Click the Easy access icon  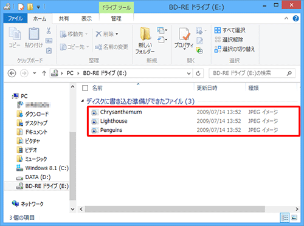pos(162,39)
